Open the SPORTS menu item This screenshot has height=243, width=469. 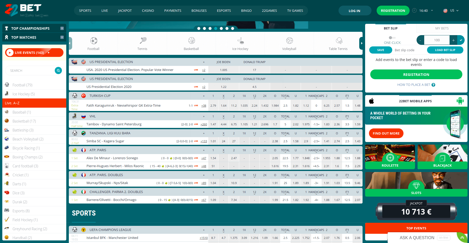[85, 11]
